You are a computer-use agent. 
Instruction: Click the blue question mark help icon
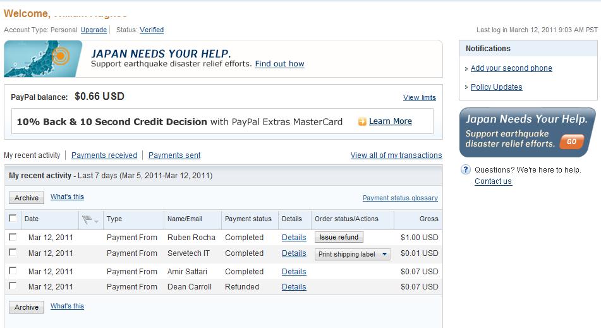coord(465,169)
